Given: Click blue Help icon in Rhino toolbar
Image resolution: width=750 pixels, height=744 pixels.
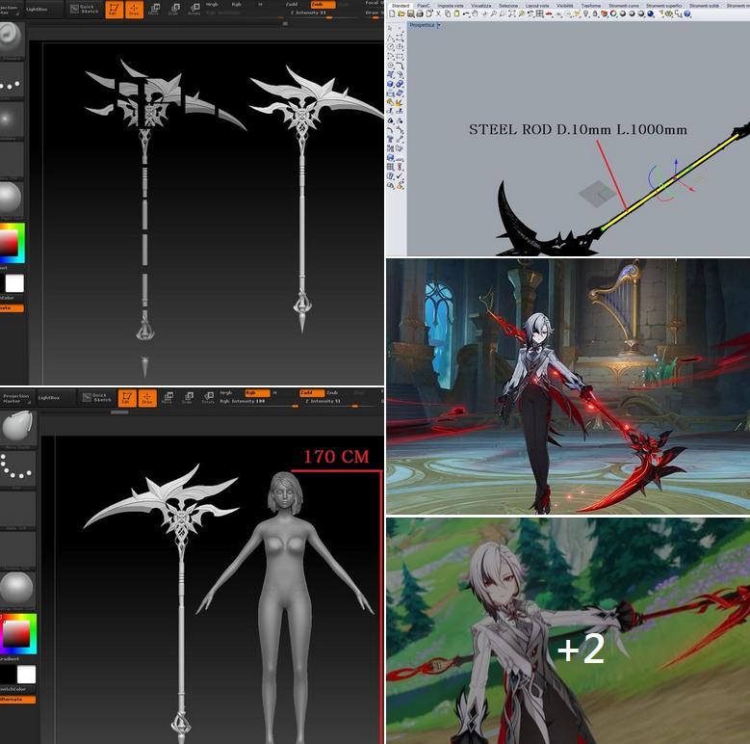Looking at the screenshot, I should pos(686,13).
